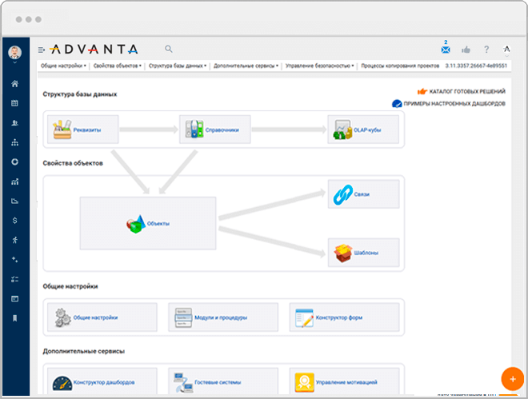Click the Advanta A icon top right
Viewport: 528px width, 399px height.
click(x=506, y=50)
